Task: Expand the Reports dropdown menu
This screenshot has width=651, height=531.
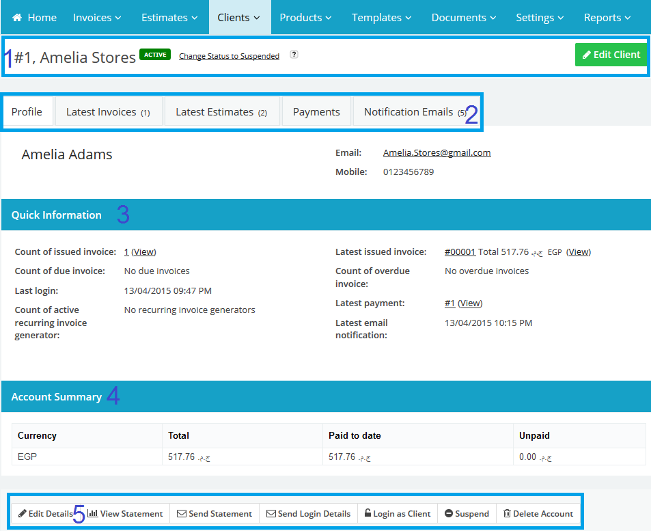Action: tap(607, 18)
